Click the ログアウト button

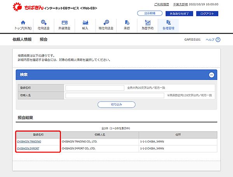207,14
